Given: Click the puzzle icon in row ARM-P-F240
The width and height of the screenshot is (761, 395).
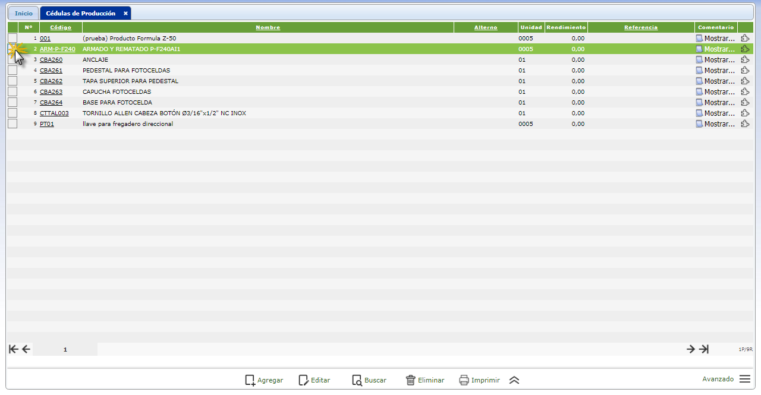Looking at the screenshot, I should pos(745,49).
